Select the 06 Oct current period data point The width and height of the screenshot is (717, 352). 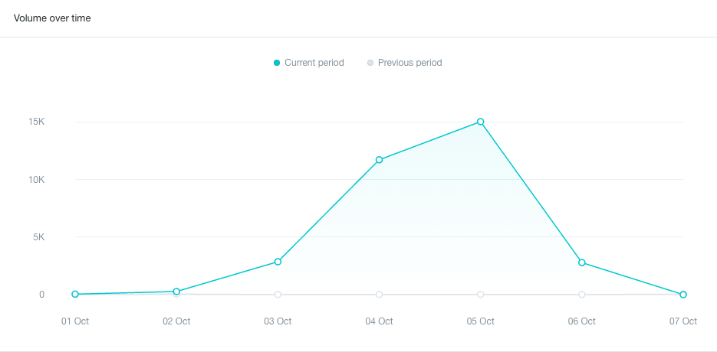[581, 262]
